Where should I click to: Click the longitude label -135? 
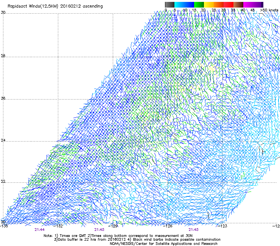4,226
